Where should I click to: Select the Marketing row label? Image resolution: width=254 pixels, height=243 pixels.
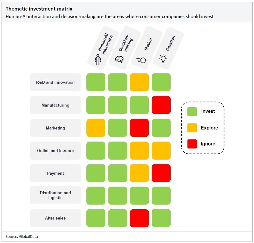tap(55, 128)
